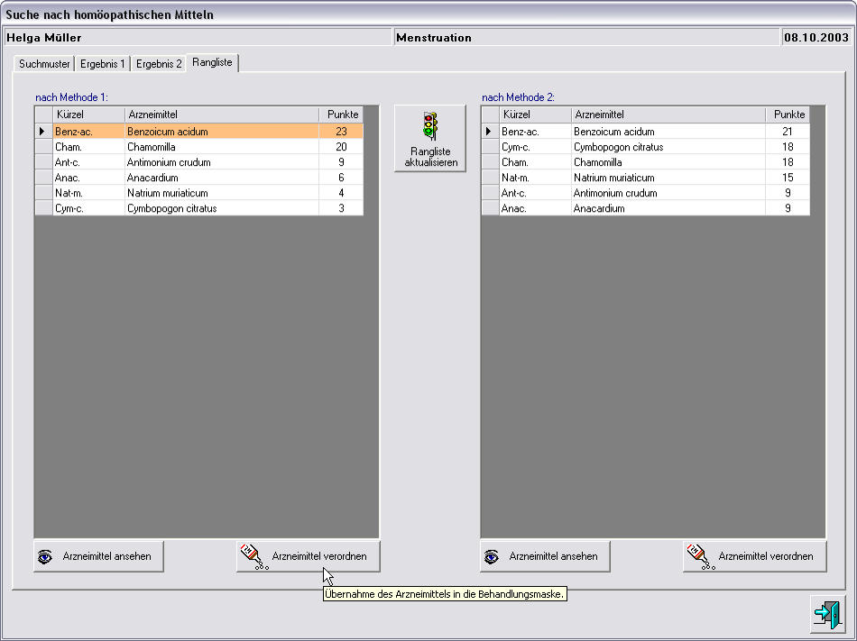This screenshot has width=857, height=641.
Task: Click the Helga Müller patient name field
Action: pos(197,38)
